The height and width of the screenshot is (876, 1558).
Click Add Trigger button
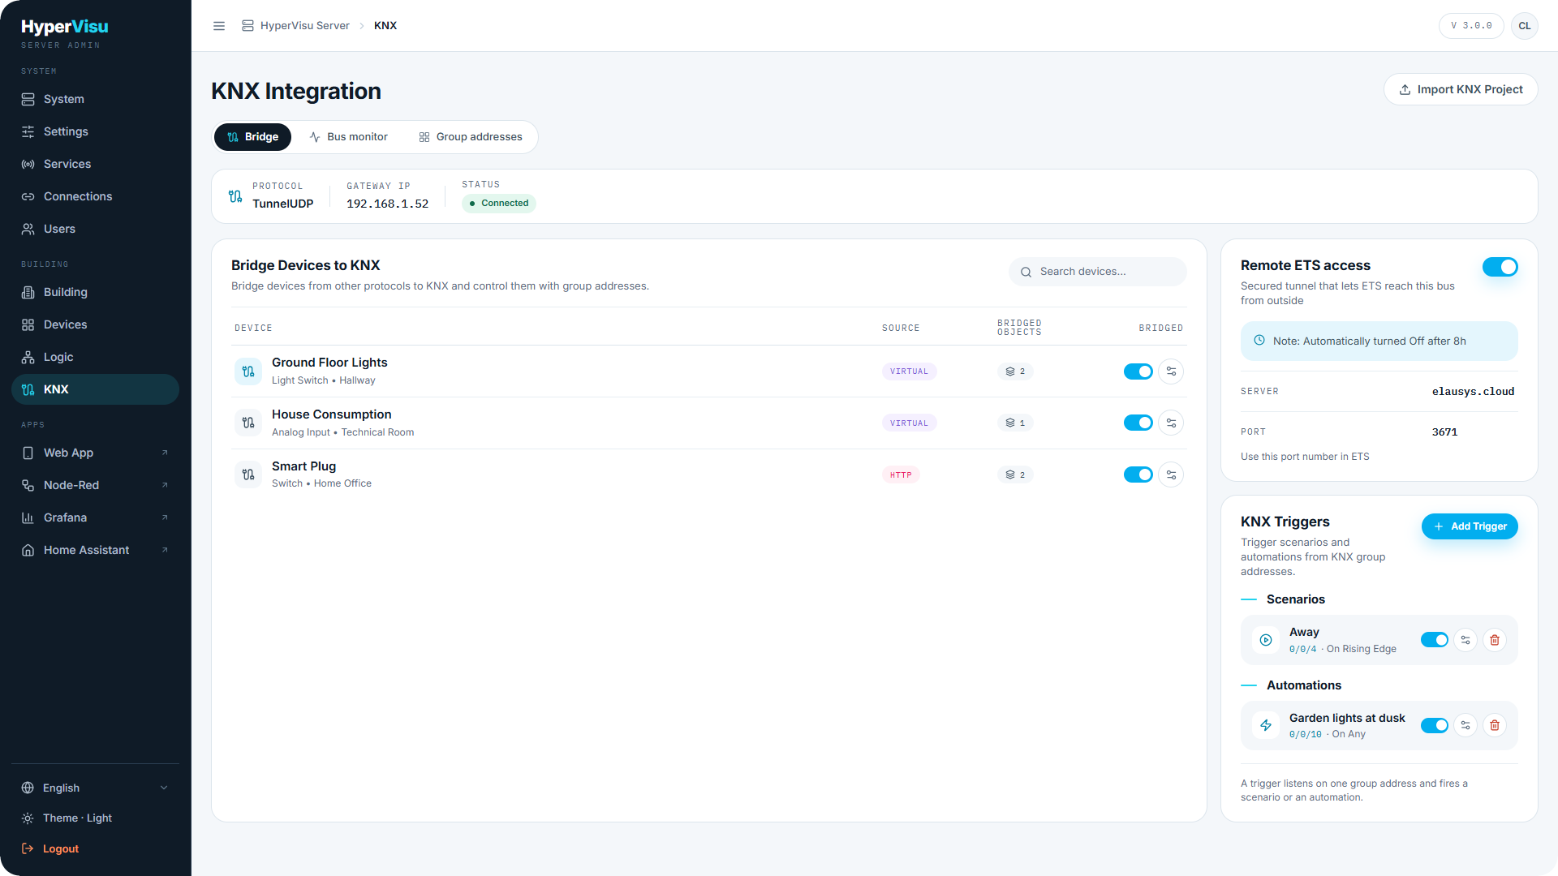[x=1470, y=526]
